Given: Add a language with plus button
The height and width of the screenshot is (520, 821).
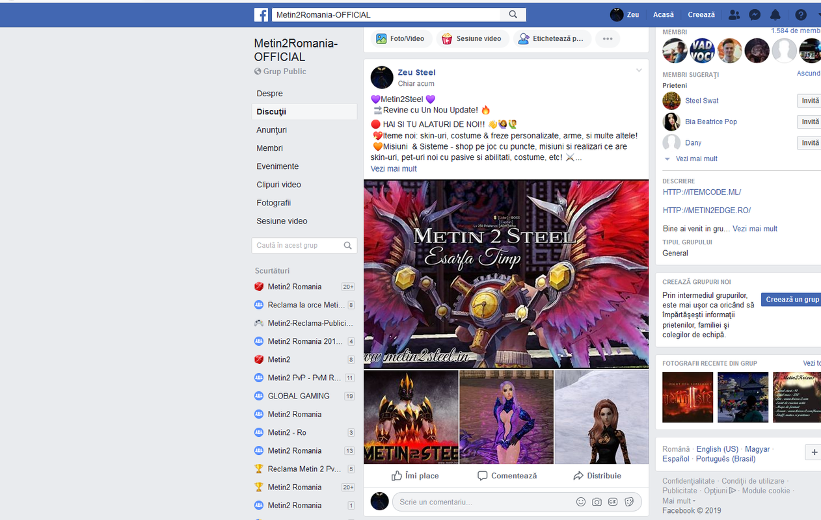Looking at the screenshot, I should coord(813,452).
